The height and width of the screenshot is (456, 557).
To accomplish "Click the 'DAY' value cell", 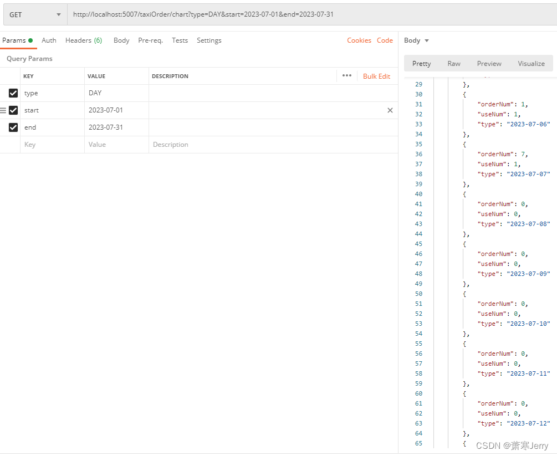I will (x=116, y=93).
